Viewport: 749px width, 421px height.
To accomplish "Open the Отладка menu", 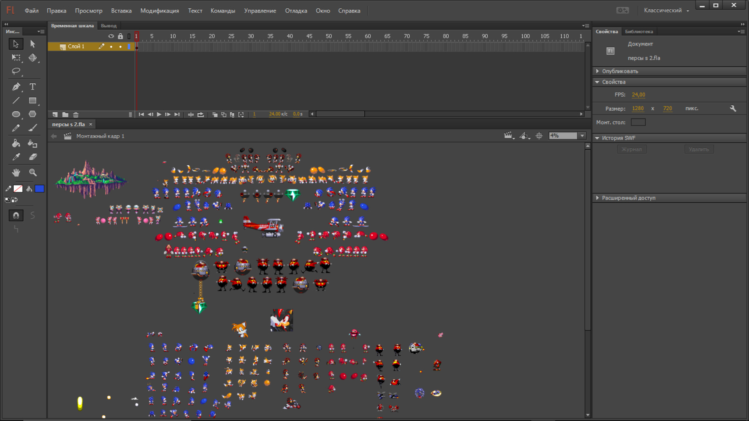I will (x=296, y=11).
